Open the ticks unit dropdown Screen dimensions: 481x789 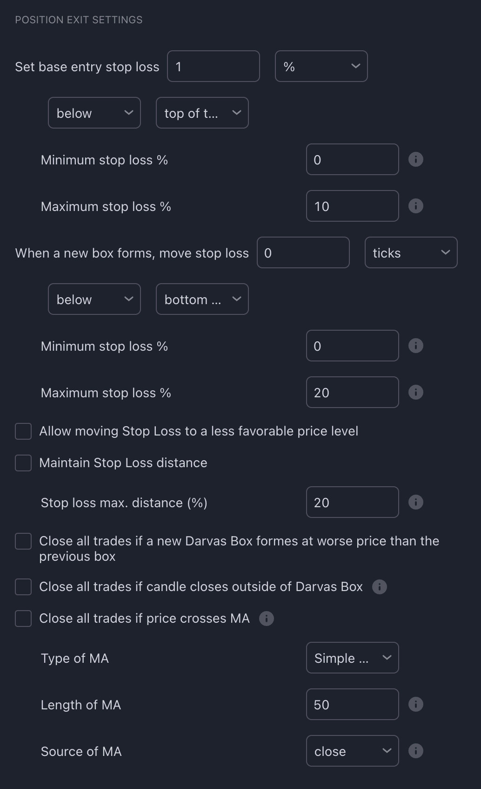[411, 252]
